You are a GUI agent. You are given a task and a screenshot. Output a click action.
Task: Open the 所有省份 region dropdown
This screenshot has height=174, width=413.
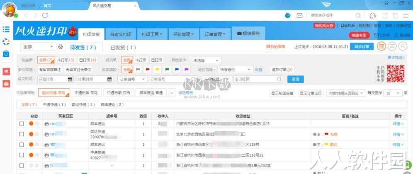click(x=236, y=70)
